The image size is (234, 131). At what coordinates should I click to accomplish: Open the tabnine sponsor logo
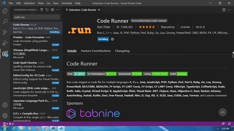pyautogui.click(x=93, y=114)
